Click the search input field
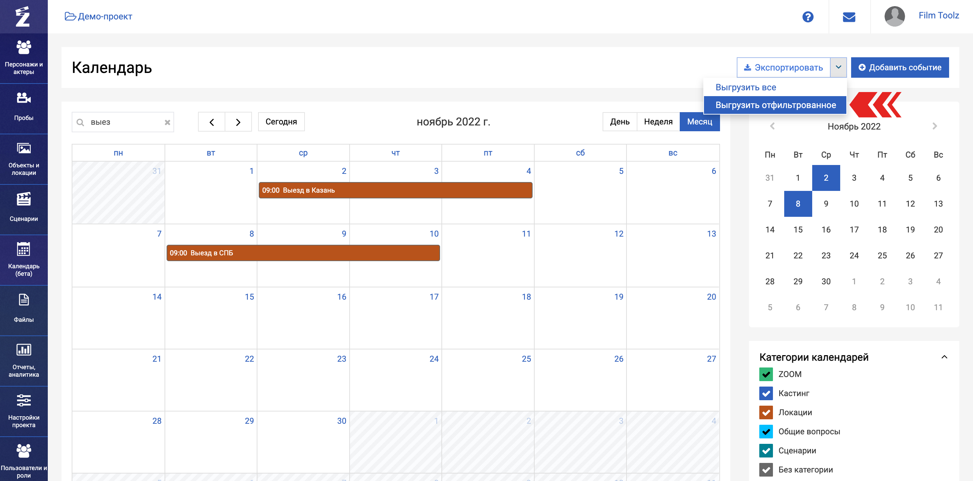The height and width of the screenshot is (481, 973). 123,122
